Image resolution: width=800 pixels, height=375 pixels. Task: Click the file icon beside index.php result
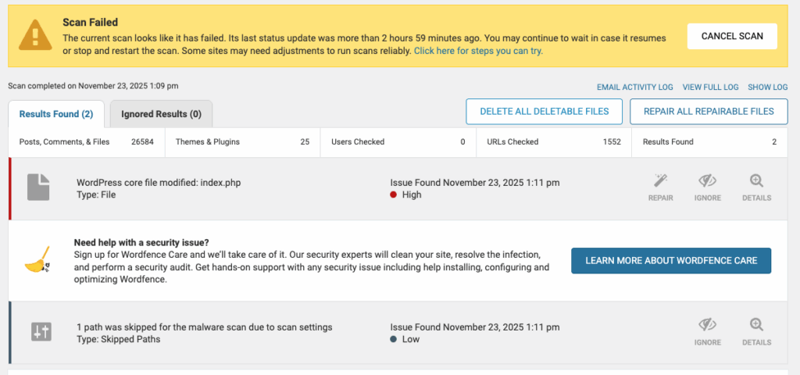tap(39, 187)
